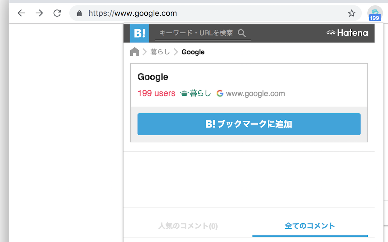Bookmark this page with the star icon

(x=351, y=13)
